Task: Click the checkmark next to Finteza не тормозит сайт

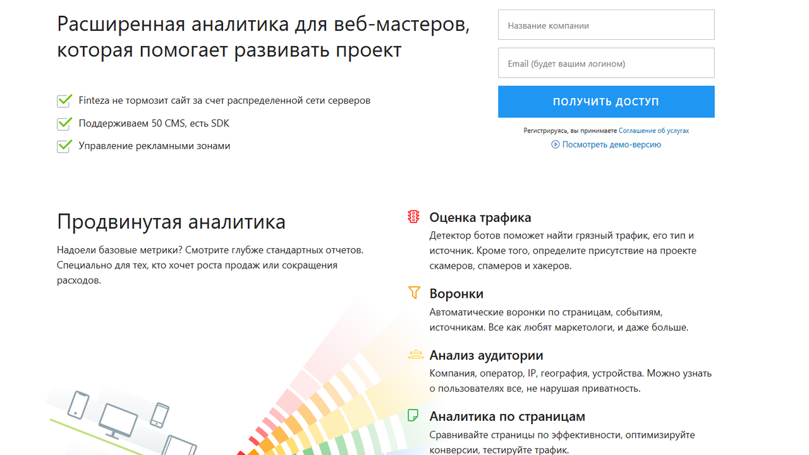Action: [64, 100]
